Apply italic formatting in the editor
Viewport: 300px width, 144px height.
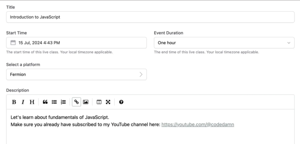23,102
